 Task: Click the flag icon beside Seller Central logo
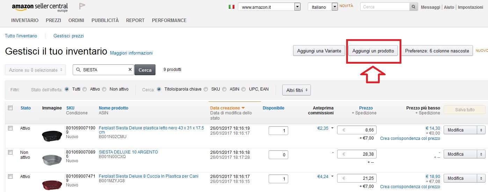tap(82, 6)
